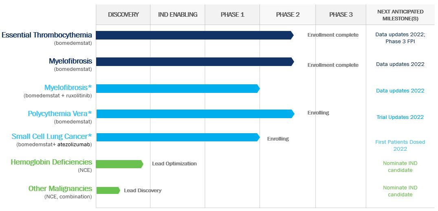Viewport: 438px width, 211px height.
Task: Click the green Hemoglobin Deficiencies progress bar
Action: coord(119,164)
